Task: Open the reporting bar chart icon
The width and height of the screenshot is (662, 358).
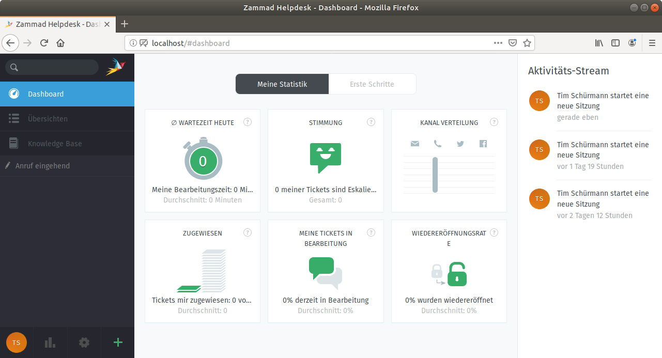Action: (50, 343)
